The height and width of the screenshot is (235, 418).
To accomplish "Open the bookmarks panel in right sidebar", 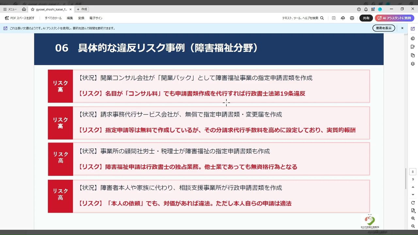I will 413,47.
